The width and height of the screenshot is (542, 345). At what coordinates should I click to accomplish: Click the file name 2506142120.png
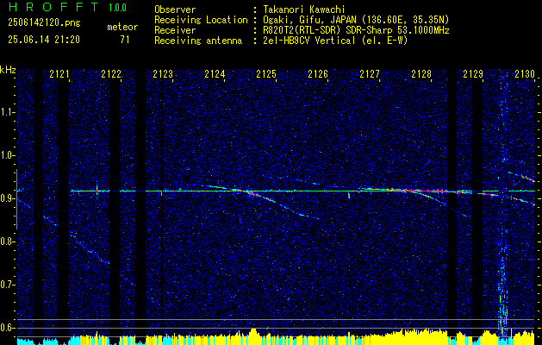(44, 23)
